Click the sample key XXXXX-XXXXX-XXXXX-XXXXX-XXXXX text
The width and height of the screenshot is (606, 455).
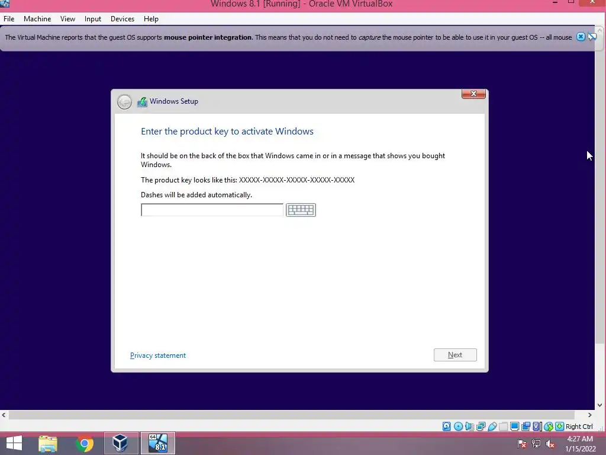tap(296, 180)
